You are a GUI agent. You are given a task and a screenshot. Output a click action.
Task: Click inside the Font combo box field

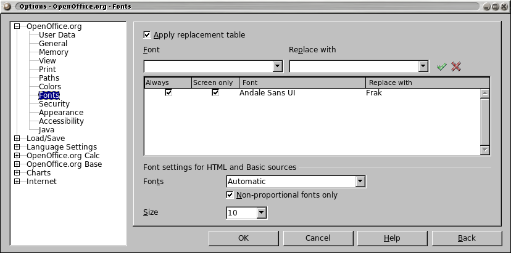click(x=208, y=66)
